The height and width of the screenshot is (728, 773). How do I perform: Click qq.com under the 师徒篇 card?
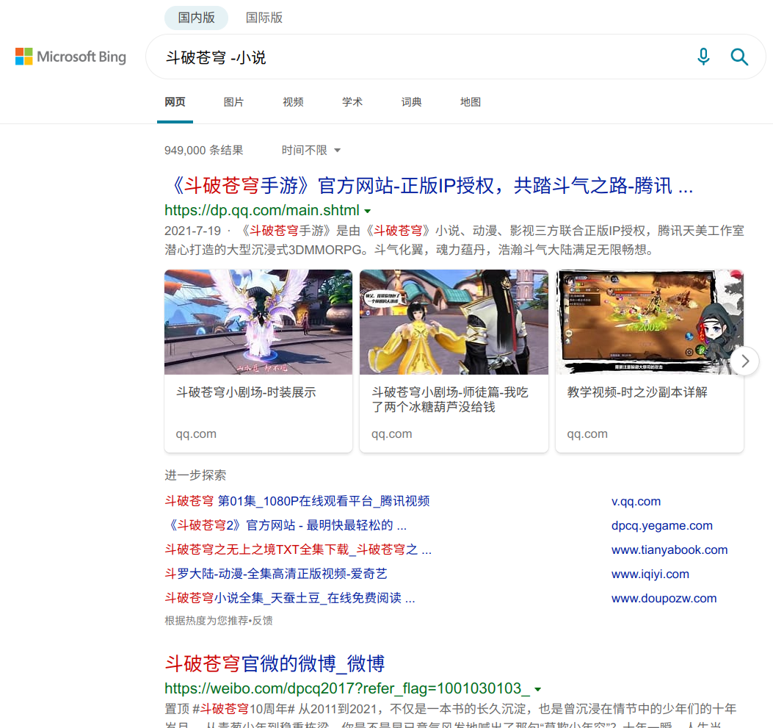pos(392,434)
